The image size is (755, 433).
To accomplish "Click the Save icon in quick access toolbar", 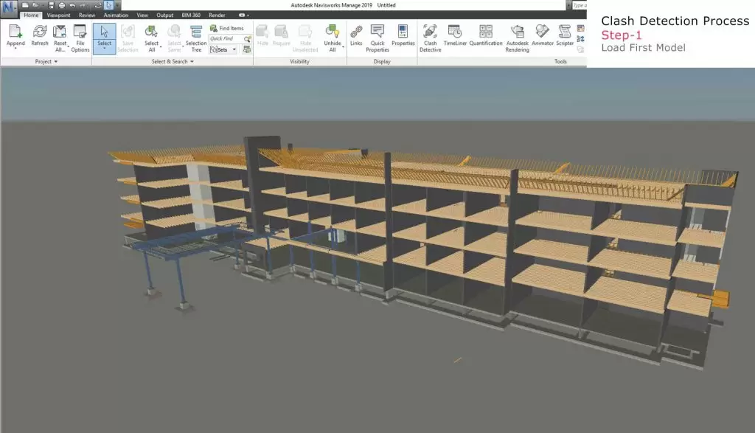I will click(51, 5).
